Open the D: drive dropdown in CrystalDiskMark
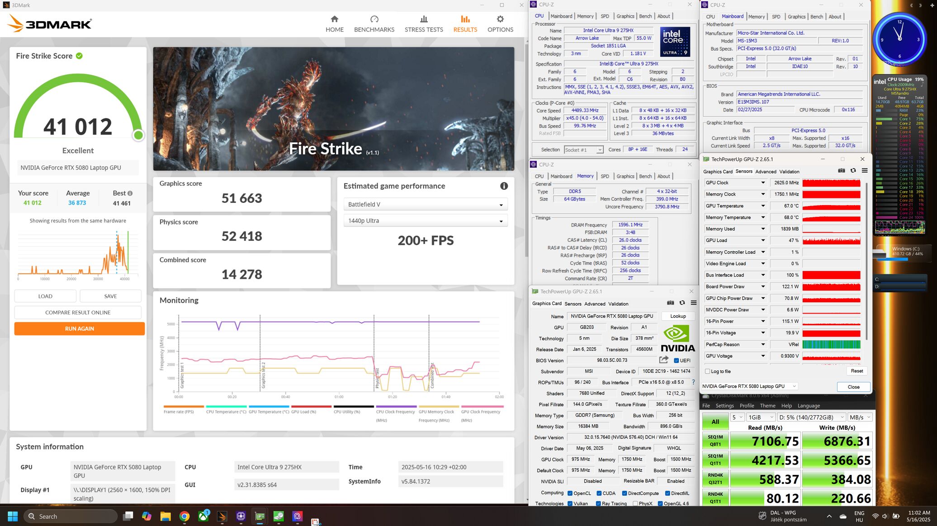Screen dimensions: 937x526 click(811, 417)
